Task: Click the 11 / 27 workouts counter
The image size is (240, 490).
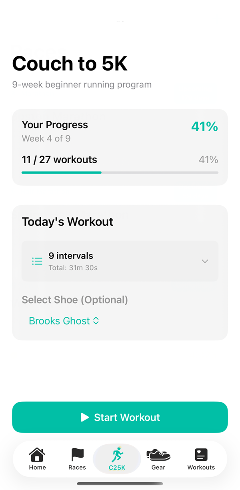Action: [59, 159]
